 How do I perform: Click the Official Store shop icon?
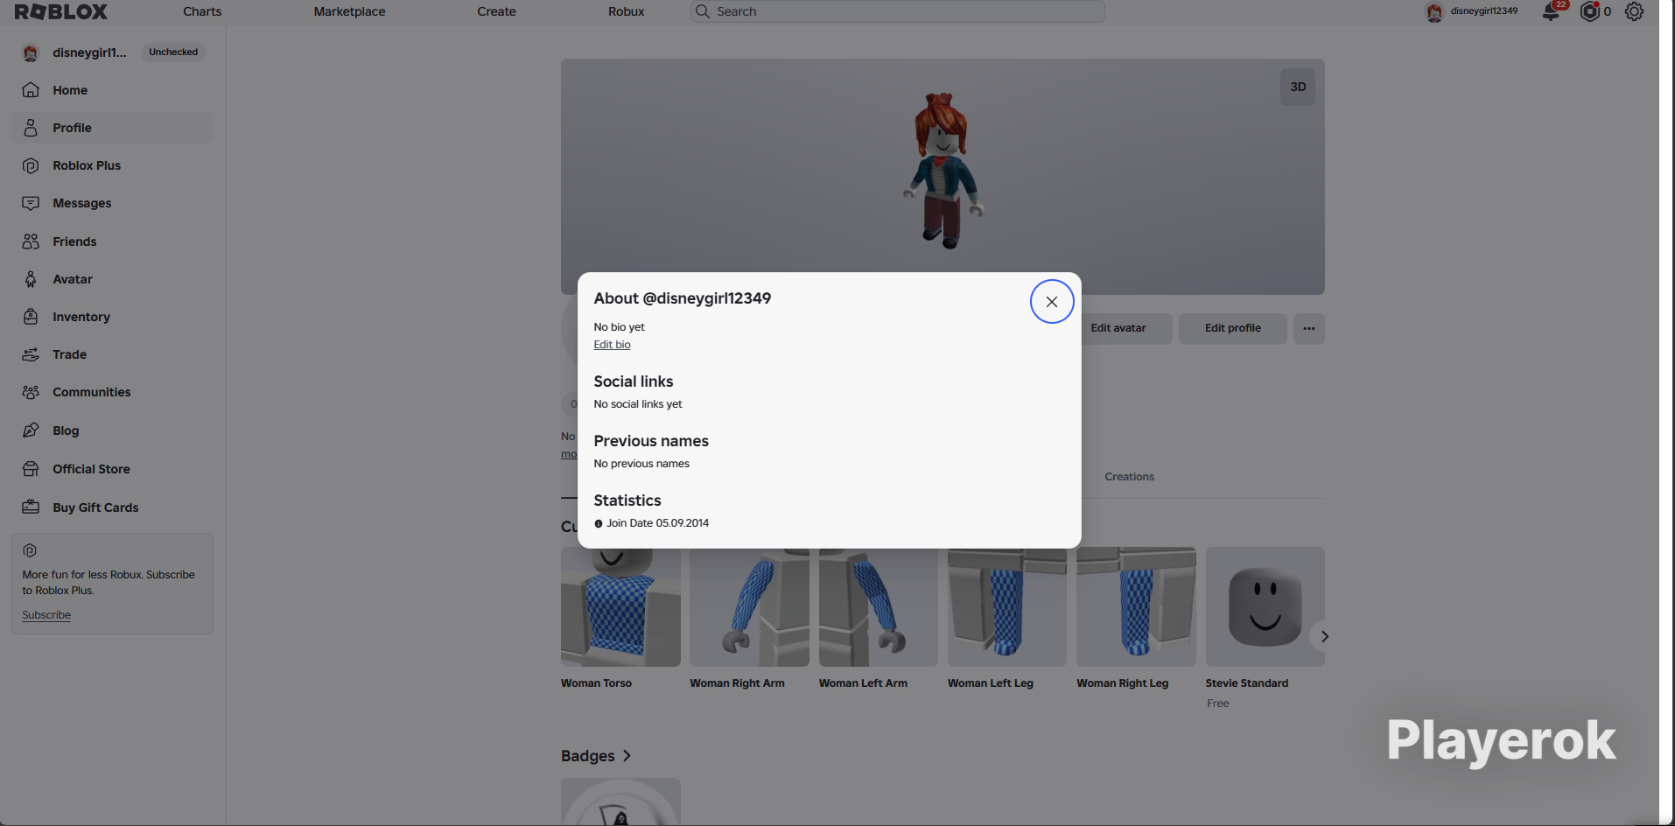pos(31,469)
